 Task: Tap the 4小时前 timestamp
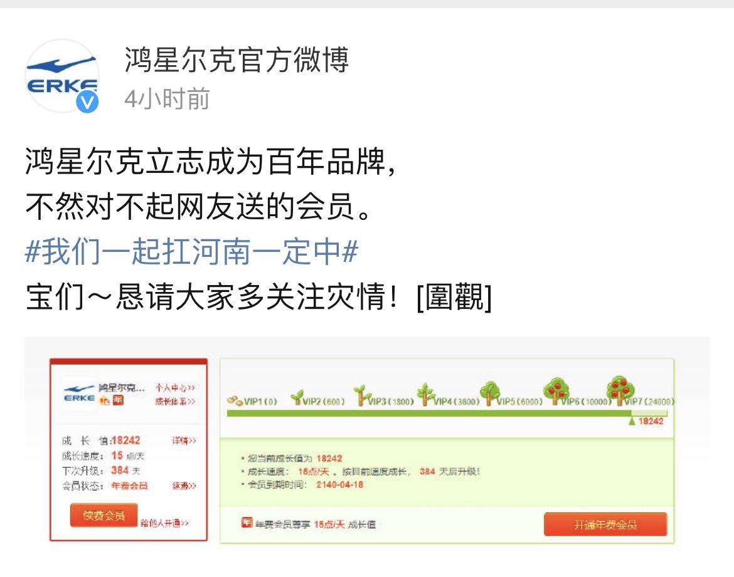pyautogui.click(x=167, y=99)
